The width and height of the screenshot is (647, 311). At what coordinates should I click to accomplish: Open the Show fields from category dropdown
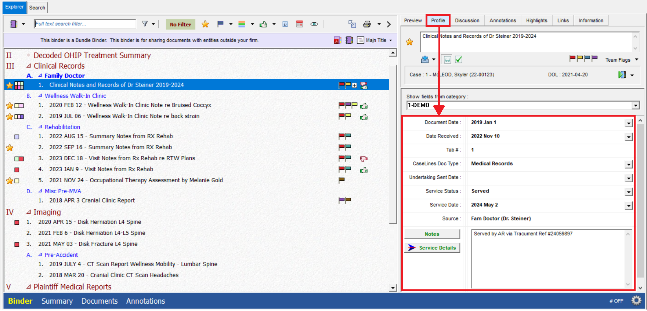(636, 106)
